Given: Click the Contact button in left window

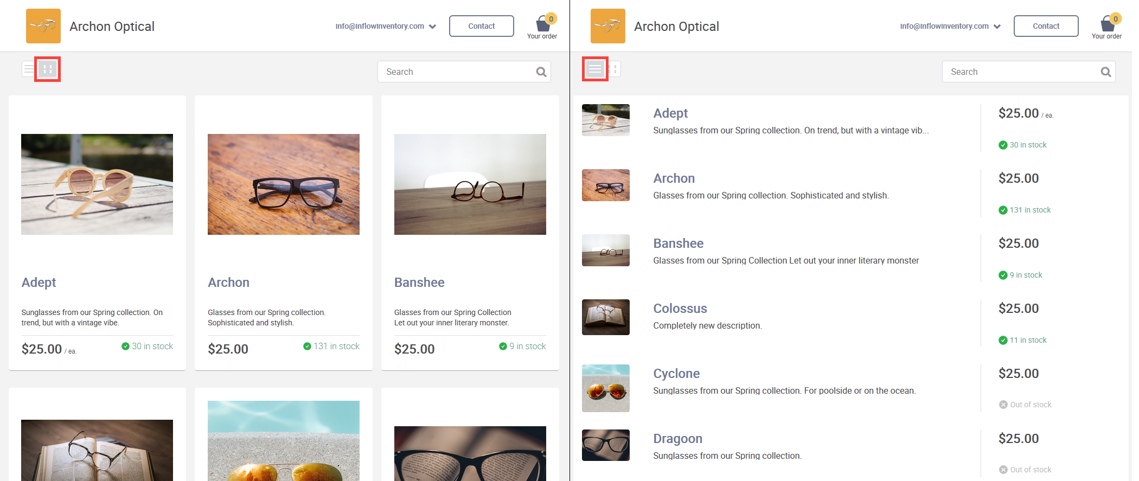Looking at the screenshot, I should tap(482, 26).
